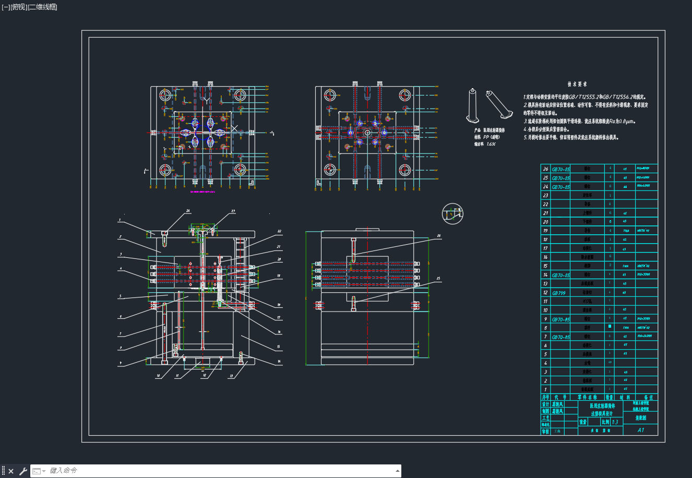Select the 材料 column header cell
692x478 pixels.
(625, 398)
